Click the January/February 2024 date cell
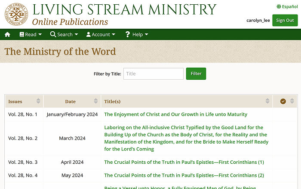The image size is (301, 189). pyautogui.click(x=72, y=114)
